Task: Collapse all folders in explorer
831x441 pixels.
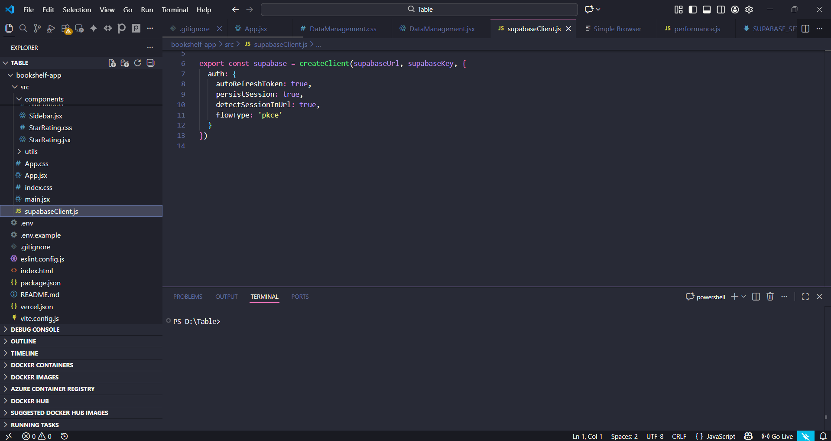Action: pos(150,63)
